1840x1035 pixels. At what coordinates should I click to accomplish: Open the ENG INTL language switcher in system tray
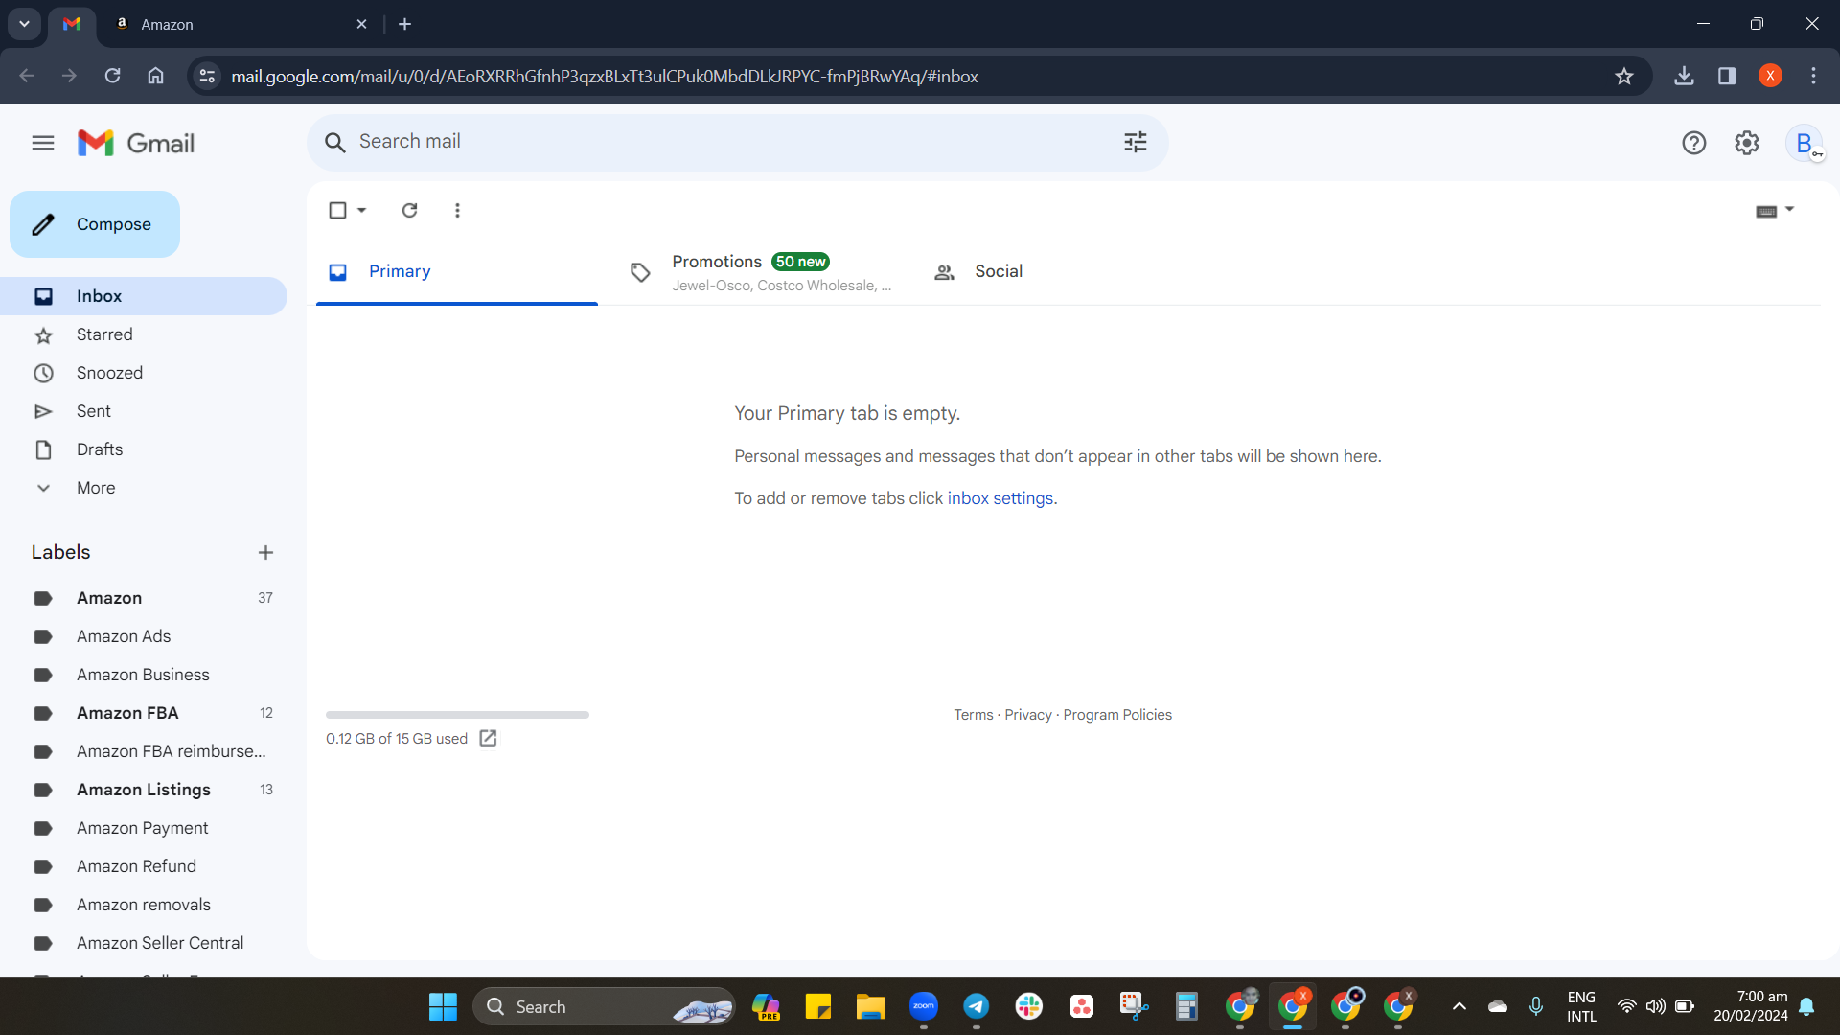[1581, 1006]
